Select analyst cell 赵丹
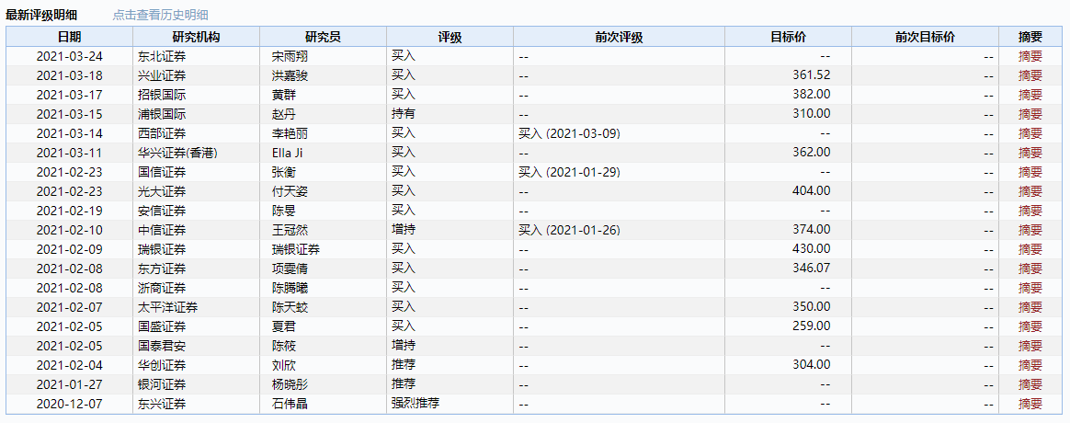 283,114
